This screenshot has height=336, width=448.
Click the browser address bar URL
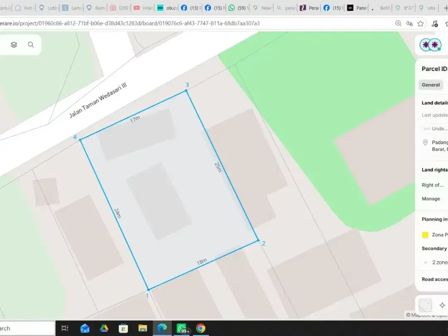[x=130, y=23]
